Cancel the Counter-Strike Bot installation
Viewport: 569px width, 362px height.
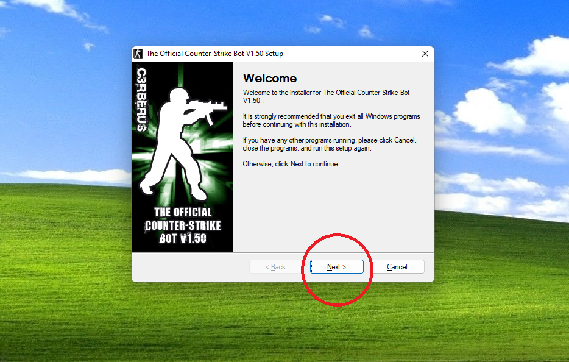pos(397,267)
